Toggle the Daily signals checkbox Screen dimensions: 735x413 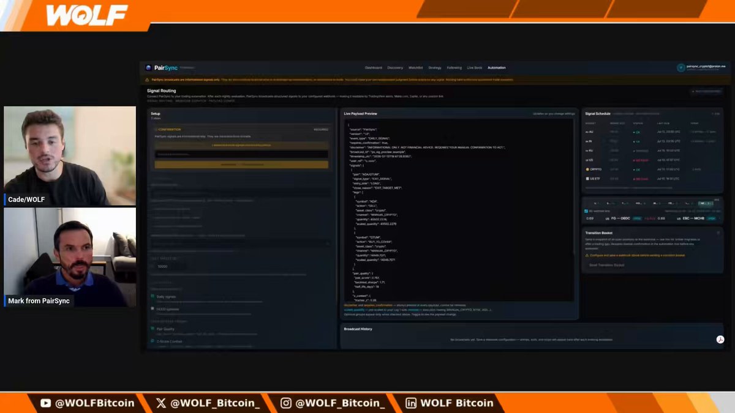(x=153, y=297)
